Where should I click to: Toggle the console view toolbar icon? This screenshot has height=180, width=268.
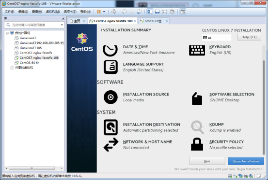183,12
